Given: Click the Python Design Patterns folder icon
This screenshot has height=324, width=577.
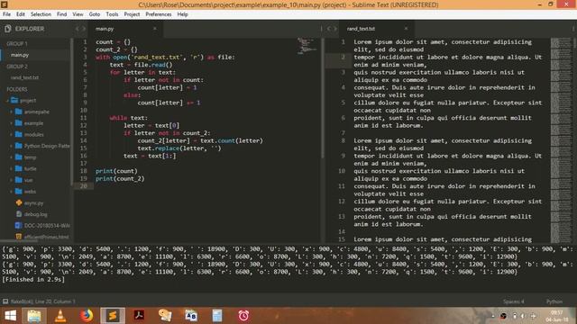Looking at the screenshot, I should coord(19,146).
